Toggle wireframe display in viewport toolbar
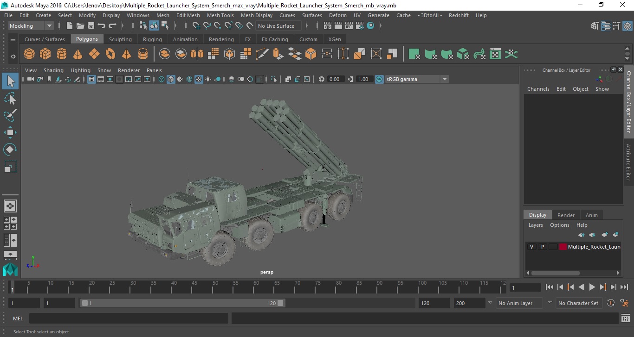The width and height of the screenshot is (634, 337). click(162, 79)
